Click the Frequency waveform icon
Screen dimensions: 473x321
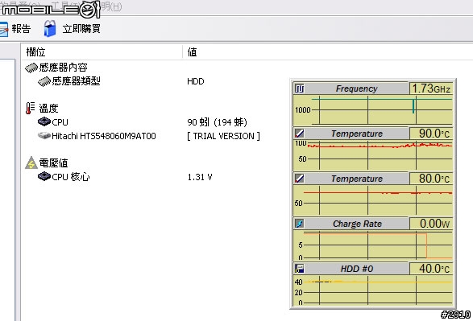[300, 88]
